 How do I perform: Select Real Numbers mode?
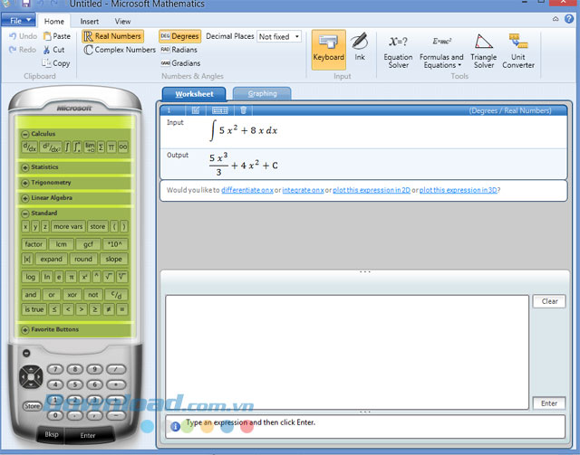(112, 36)
